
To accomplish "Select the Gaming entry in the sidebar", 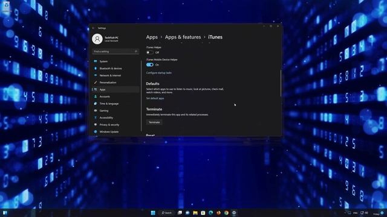I will [115, 111].
